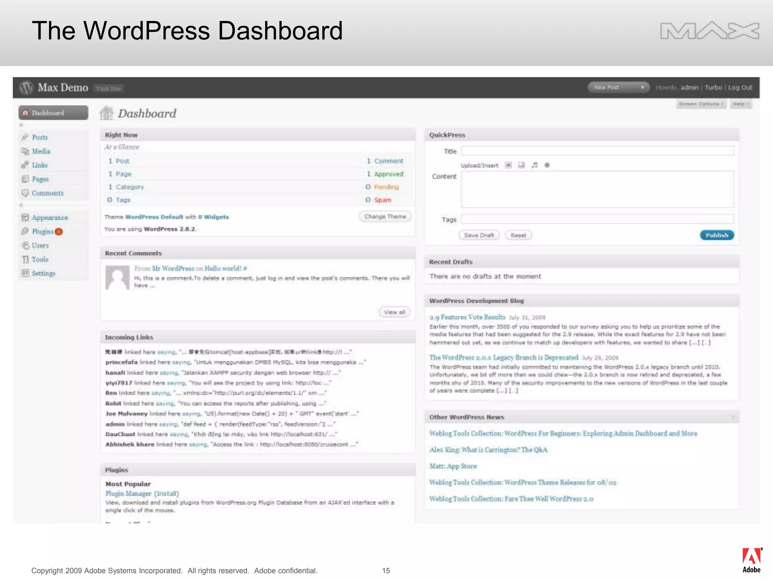Click the blue Publish button
This screenshot has width=773, height=580.
(x=717, y=235)
